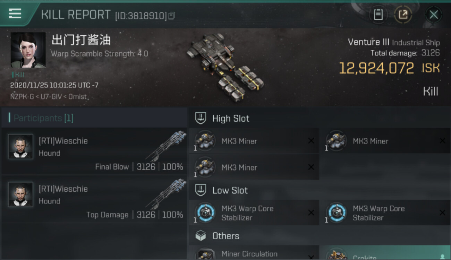The width and height of the screenshot is (451, 260).
Task: Select right MK3 Warp Core Stabilizer item
Action: coord(385,213)
